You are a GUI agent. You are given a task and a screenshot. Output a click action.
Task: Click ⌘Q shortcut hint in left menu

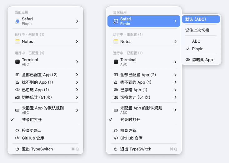coord(75,149)
